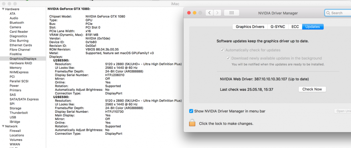Image resolution: width=351 pixels, height=148 pixels.
Task: Select Volumes under Network
Action: click(16, 140)
